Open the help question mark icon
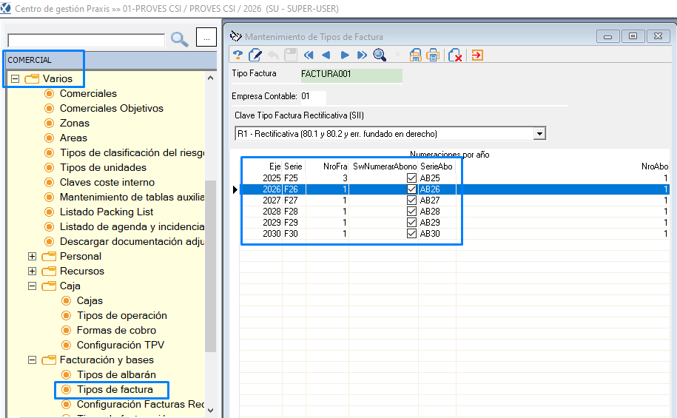This screenshot has width=677, height=418. coord(238,55)
